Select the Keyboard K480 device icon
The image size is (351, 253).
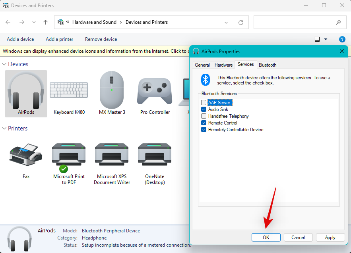69,90
